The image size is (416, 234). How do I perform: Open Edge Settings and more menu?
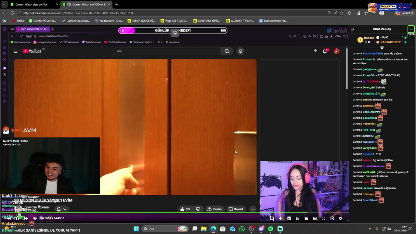(389, 13)
